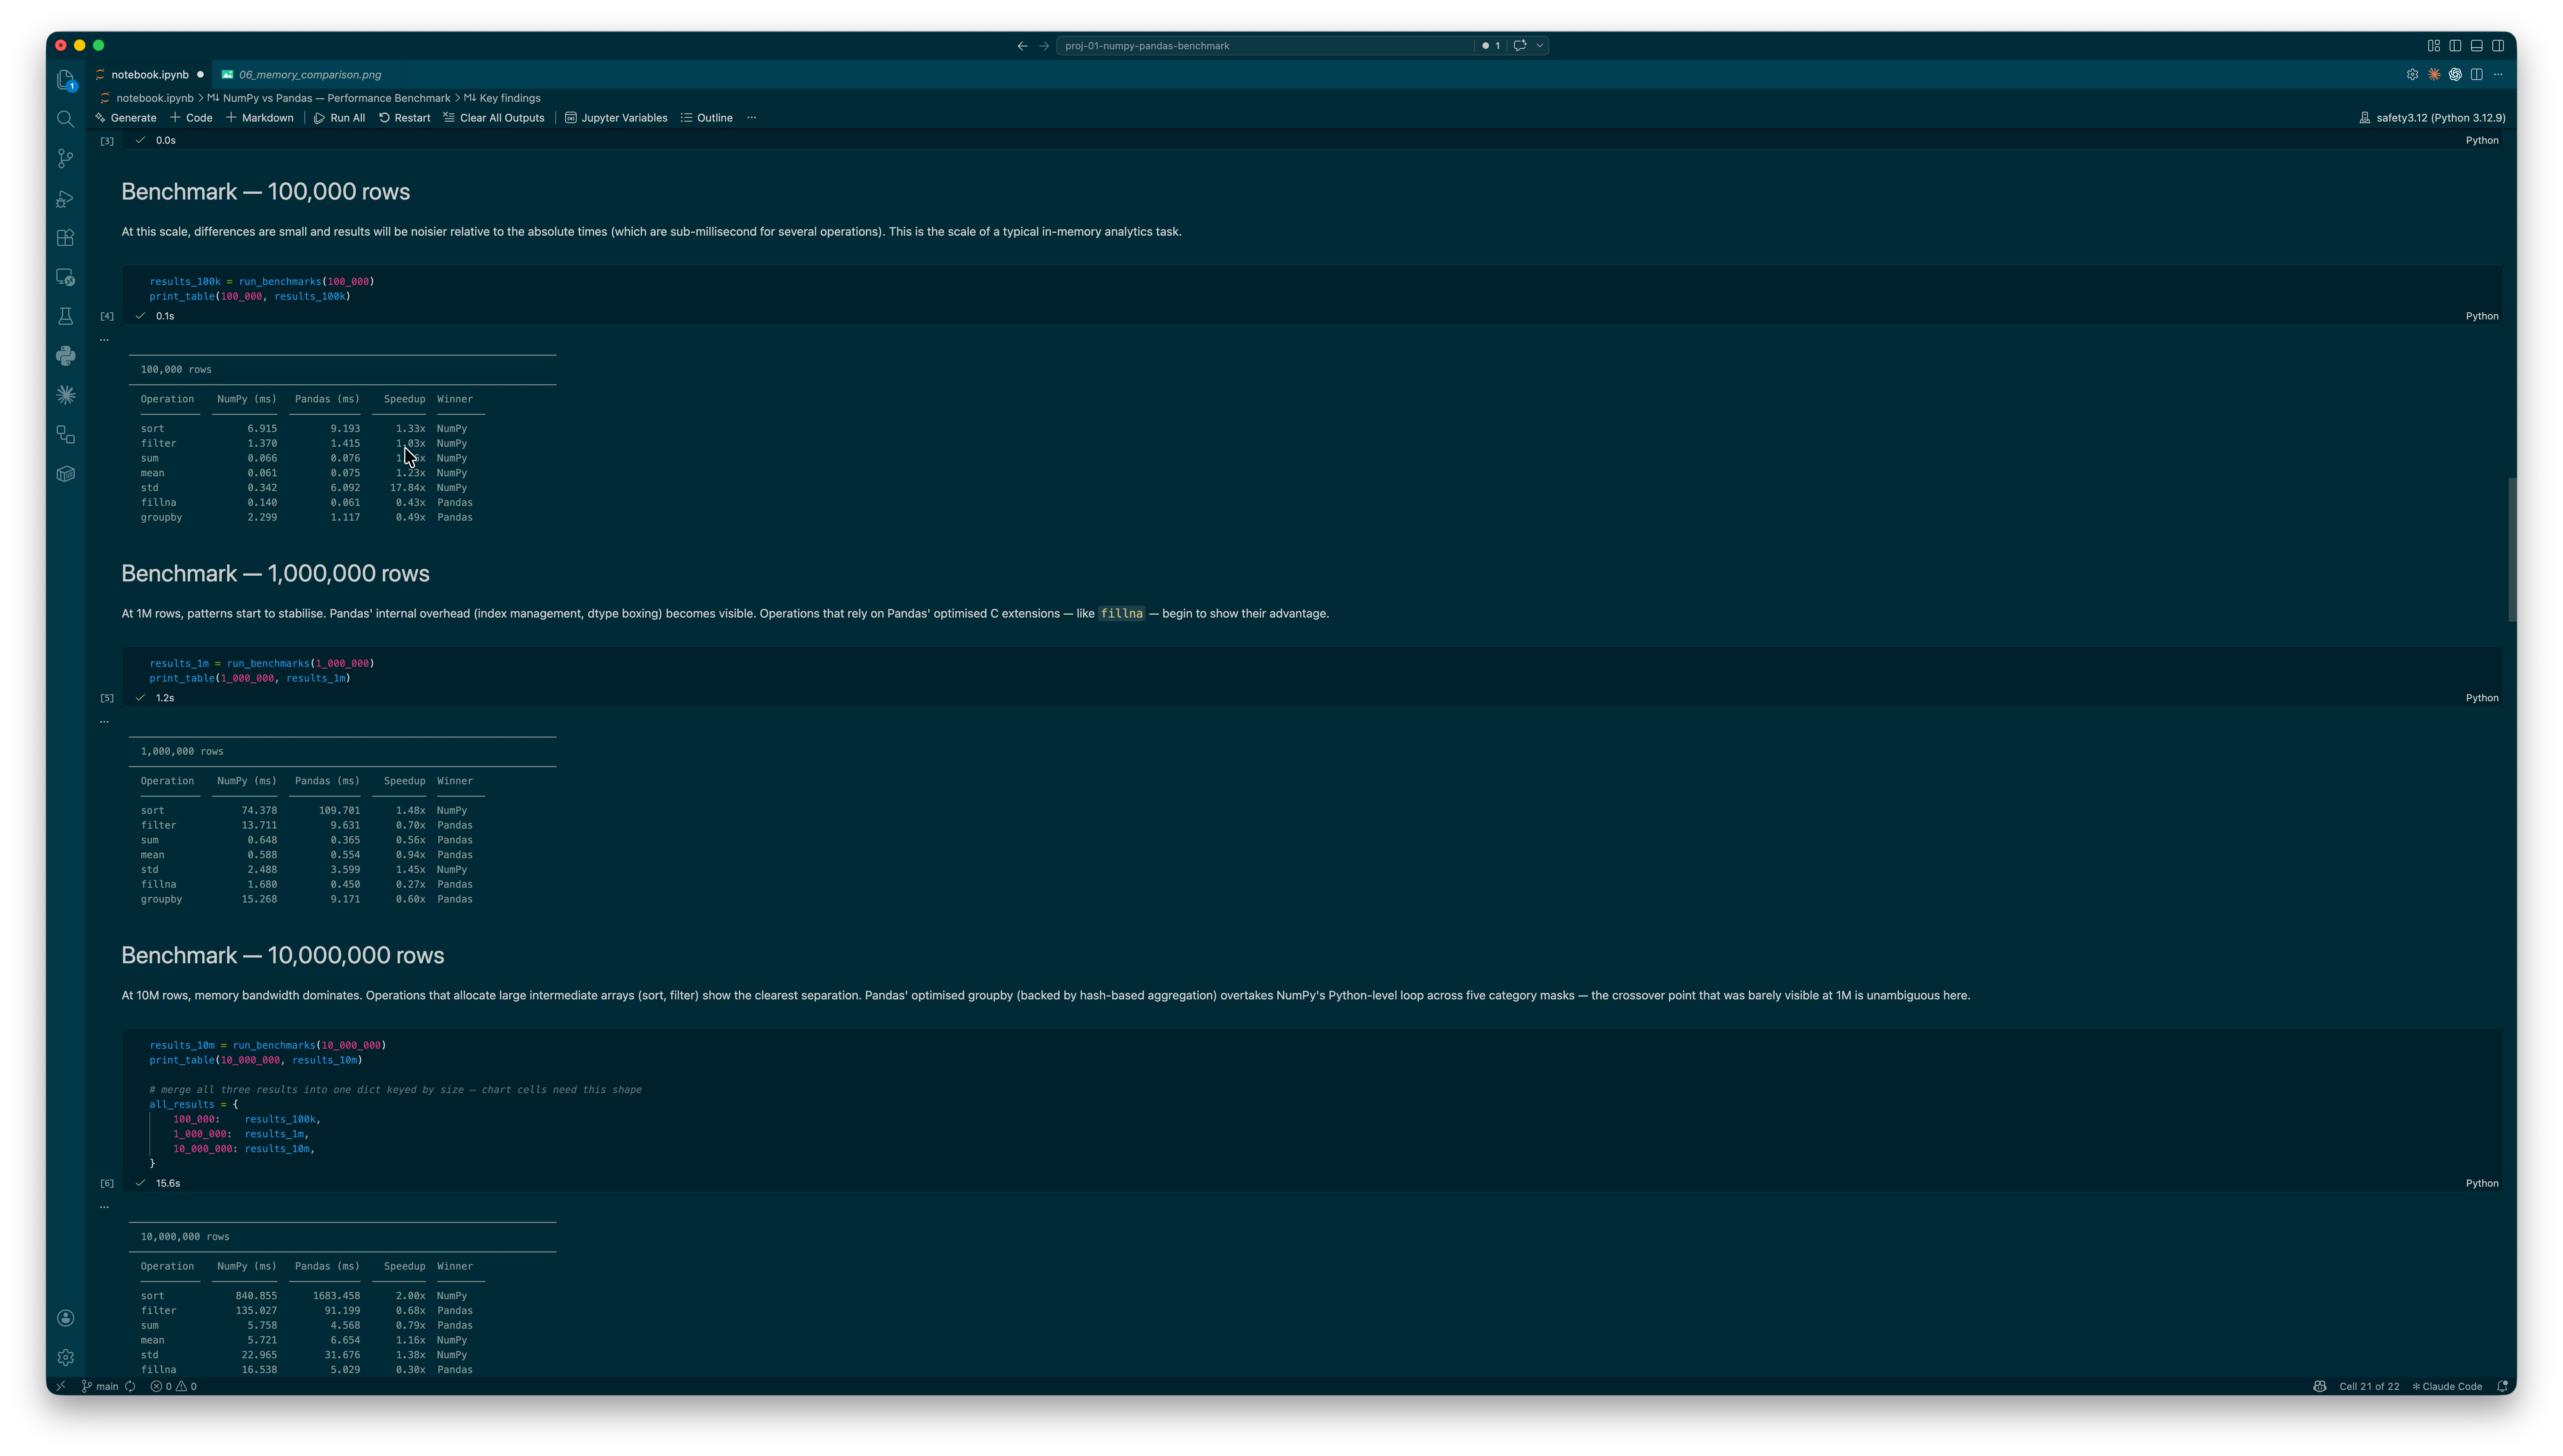2563x1456 pixels.
Task: Split the editor right
Action: (x=2476, y=74)
